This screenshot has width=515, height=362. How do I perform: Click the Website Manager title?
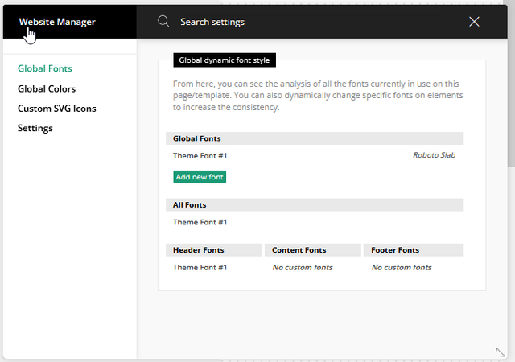[x=57, y=22]
